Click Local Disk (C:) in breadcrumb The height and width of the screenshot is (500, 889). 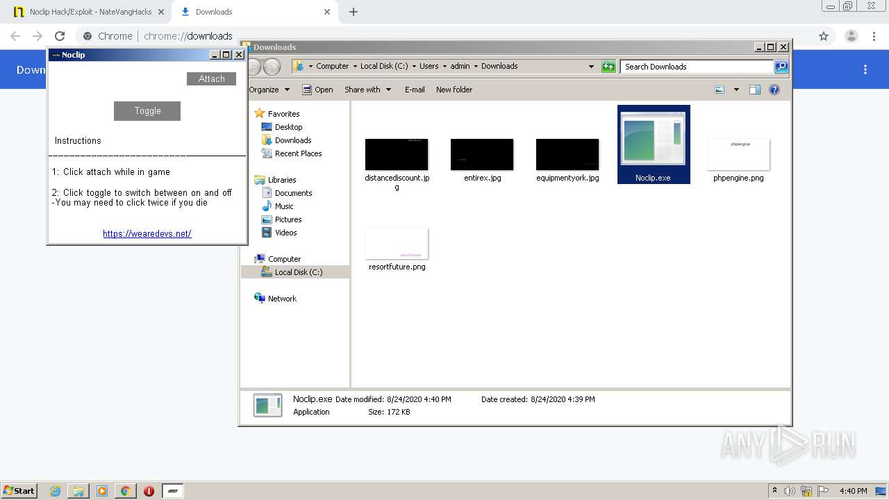click(384, 67)
